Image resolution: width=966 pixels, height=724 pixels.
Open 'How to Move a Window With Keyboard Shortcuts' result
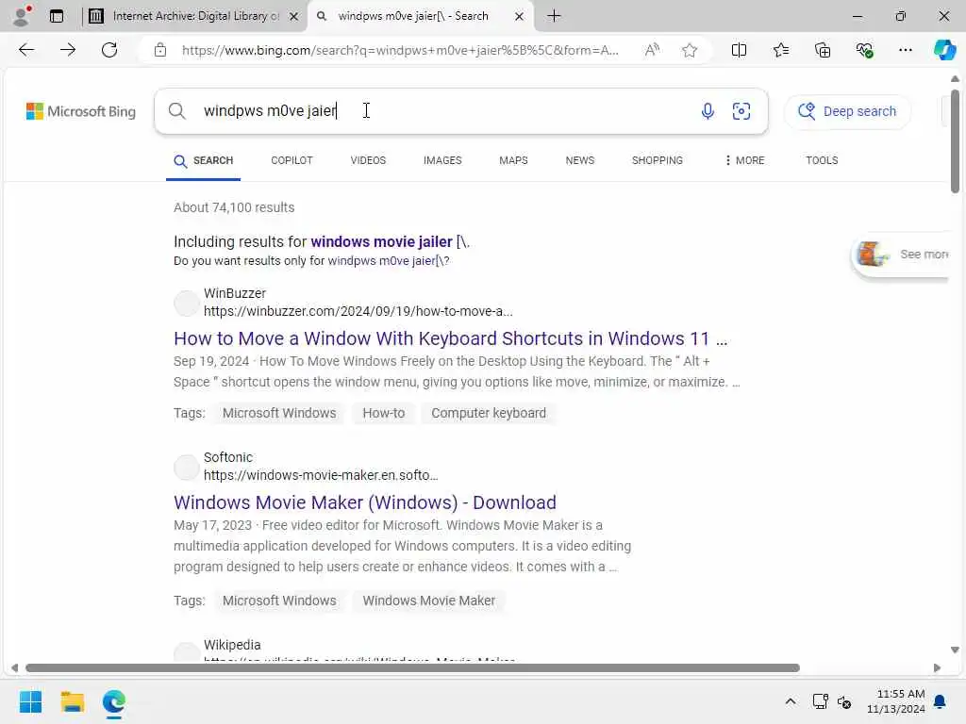450,338
